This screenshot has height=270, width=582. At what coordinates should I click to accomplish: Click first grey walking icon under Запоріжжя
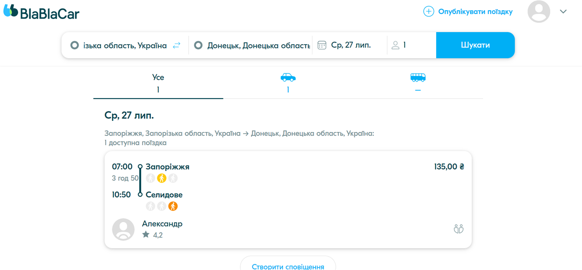(x=150, y=178)
